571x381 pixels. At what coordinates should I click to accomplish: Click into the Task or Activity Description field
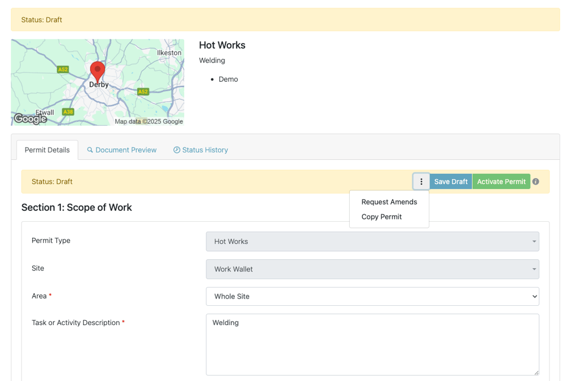372,345
